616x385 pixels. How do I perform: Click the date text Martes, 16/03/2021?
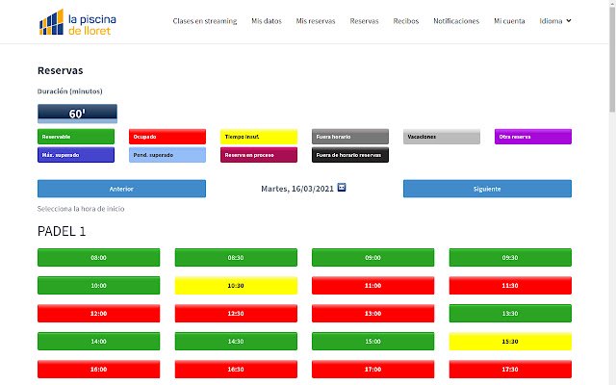click(297, 189)
